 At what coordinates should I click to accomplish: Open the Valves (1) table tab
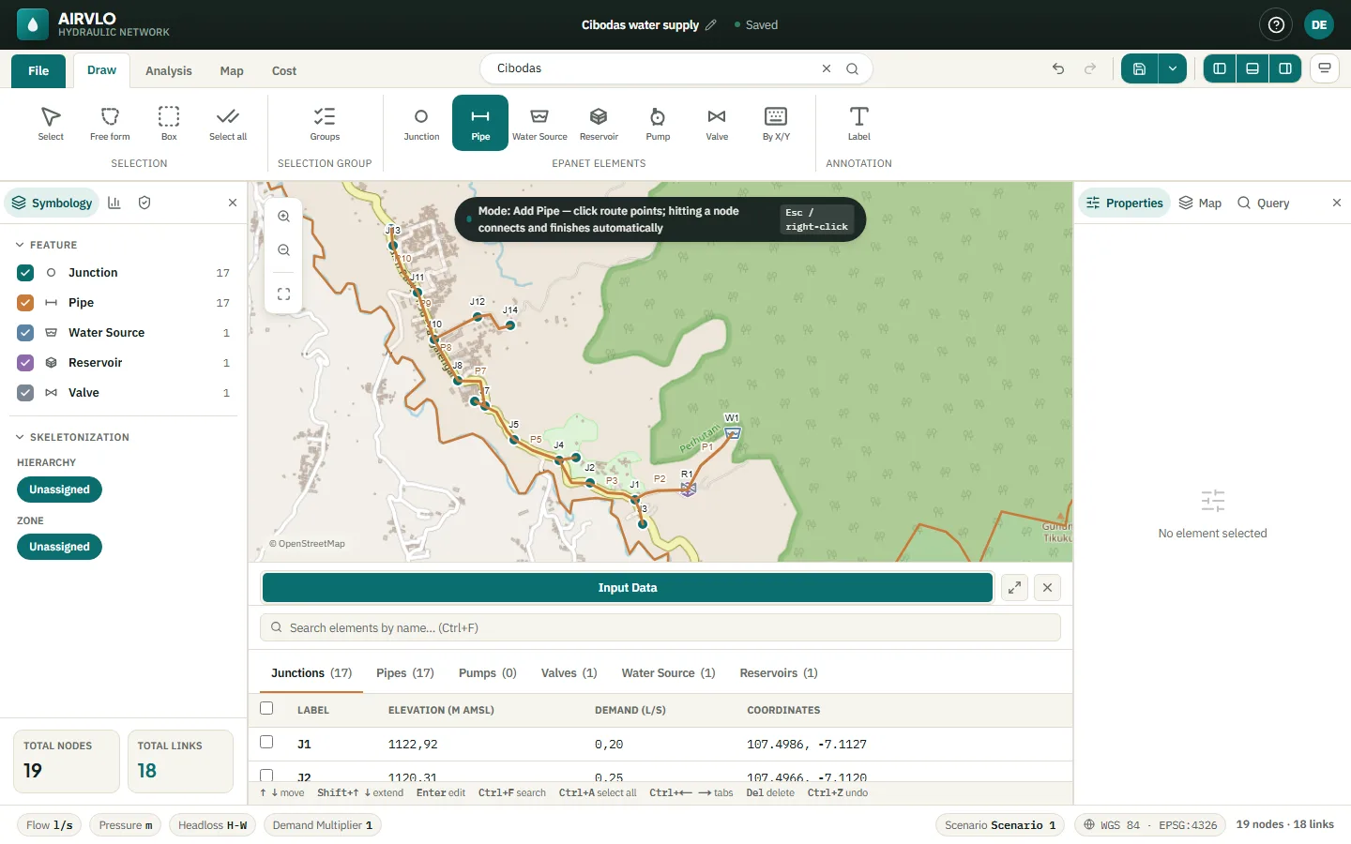[x=569, y=673]
